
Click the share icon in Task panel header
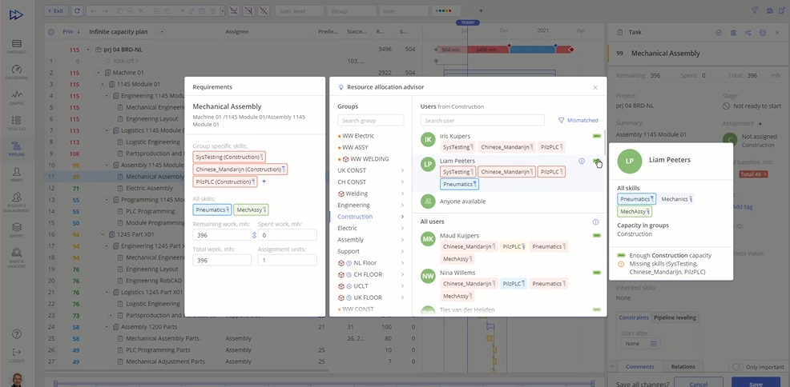pyautogui.click(x=748, y=33)
